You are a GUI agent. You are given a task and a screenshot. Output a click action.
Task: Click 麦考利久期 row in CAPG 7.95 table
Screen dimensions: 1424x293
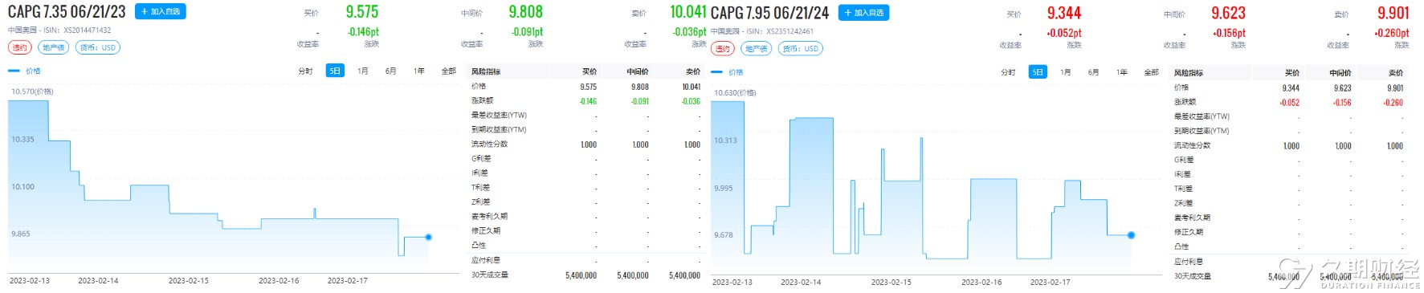click(1288, 218)
